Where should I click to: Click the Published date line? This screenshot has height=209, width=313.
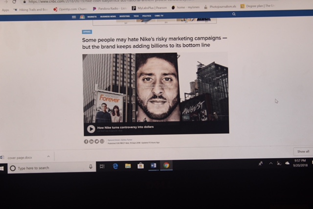point(134,143)
